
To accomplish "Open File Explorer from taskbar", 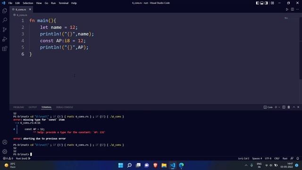I will tap(164, 165).
